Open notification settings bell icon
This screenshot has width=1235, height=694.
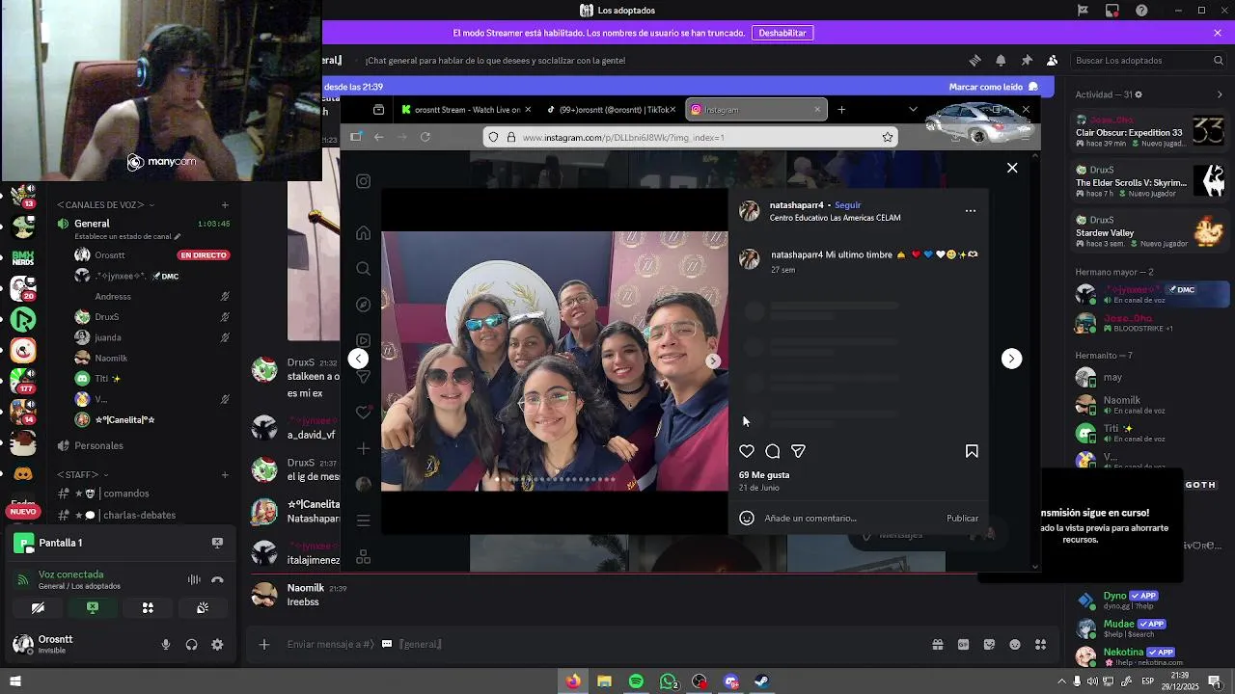pyautogui.click(x=1001, y=60)
